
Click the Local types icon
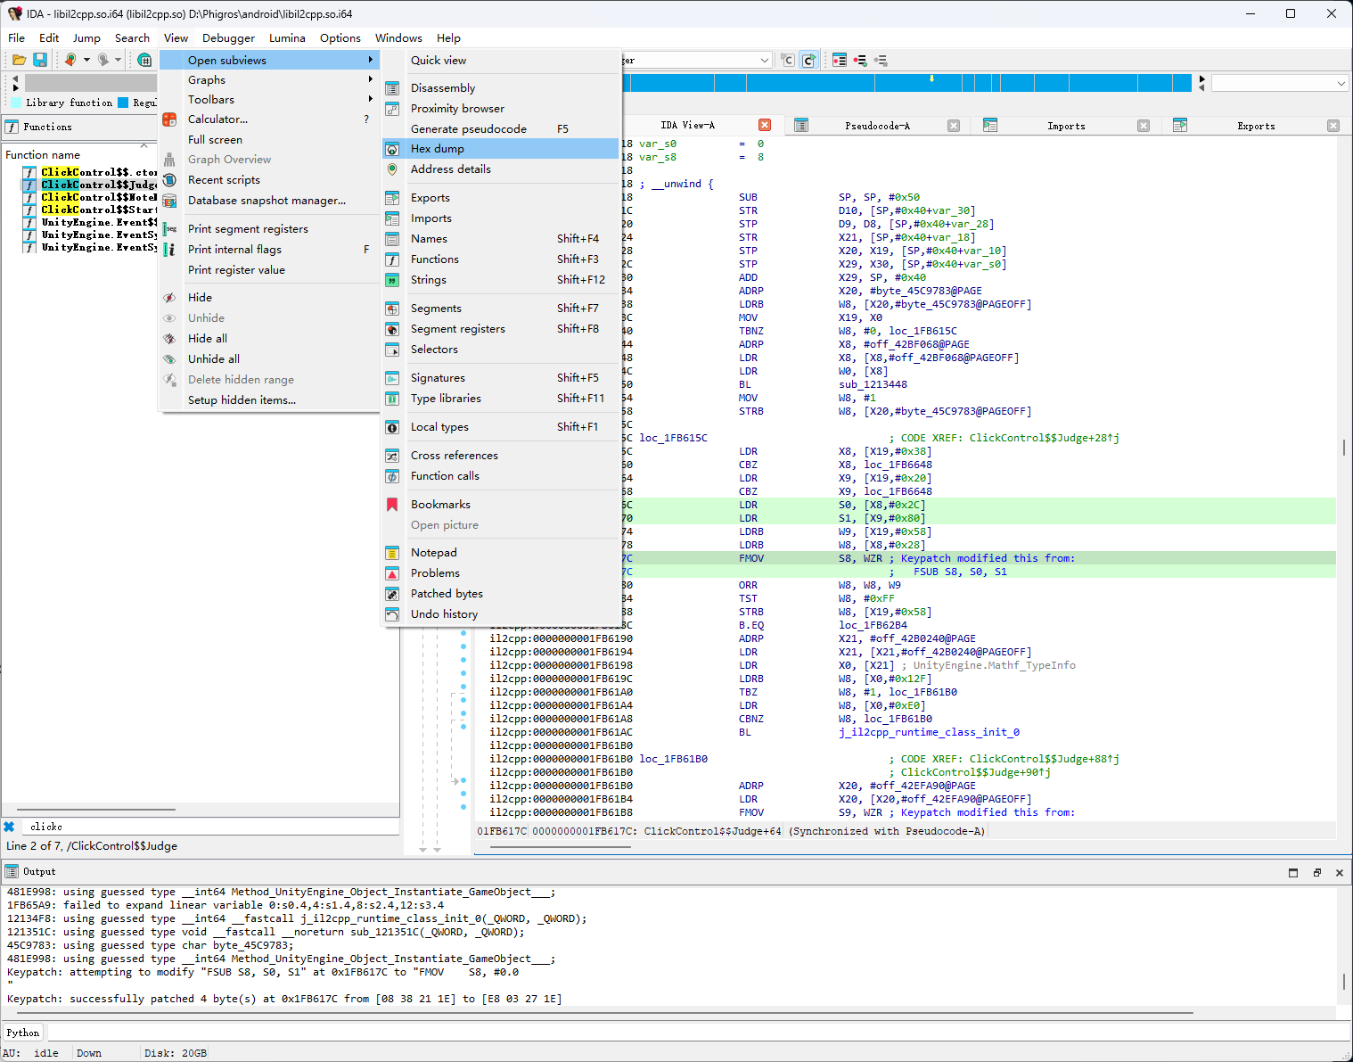coord(392,427)
